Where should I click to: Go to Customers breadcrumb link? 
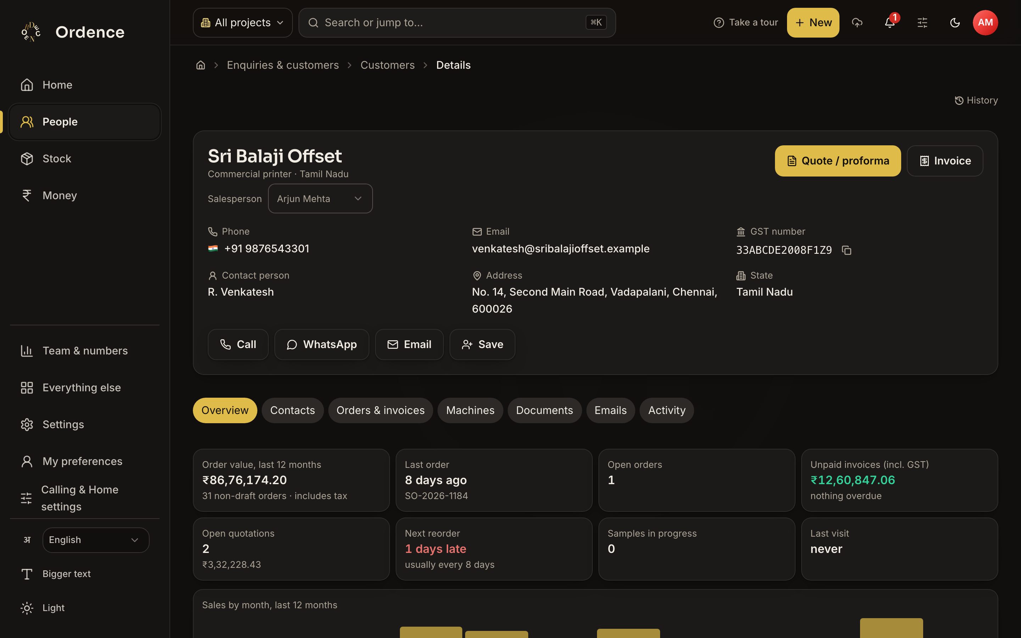click(x=387, y=65)
